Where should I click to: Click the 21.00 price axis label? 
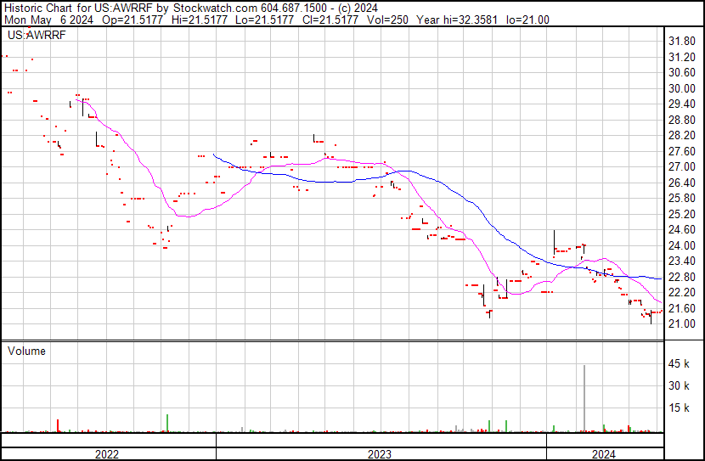pos(682,324)
